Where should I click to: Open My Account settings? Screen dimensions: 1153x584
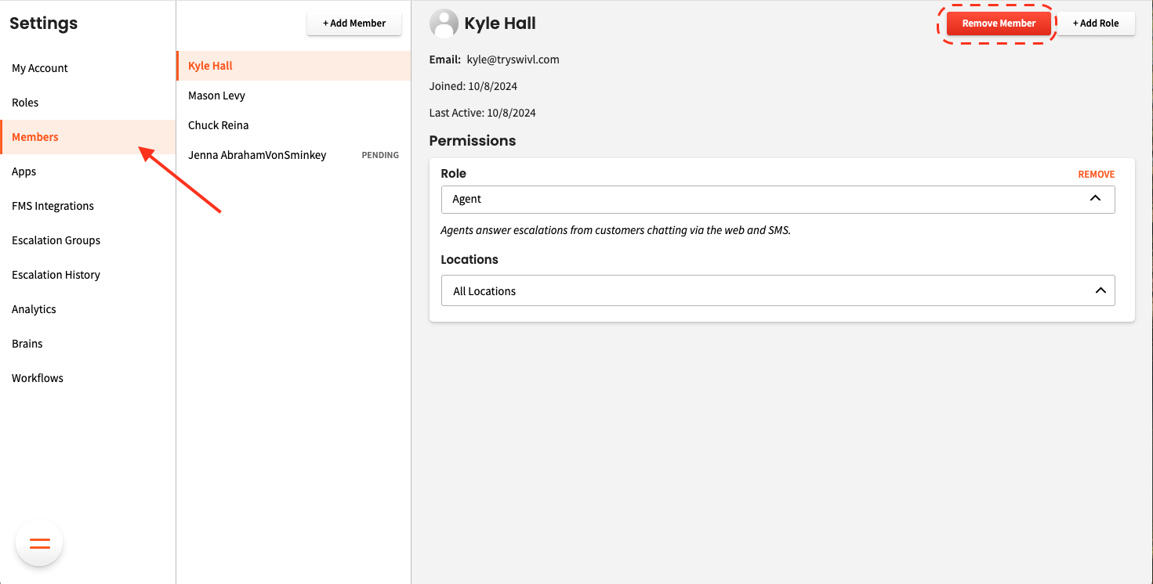coord(40,68)
